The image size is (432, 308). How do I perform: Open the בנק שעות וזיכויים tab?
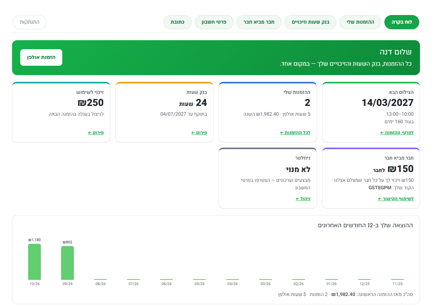click(x=310, y=22)
